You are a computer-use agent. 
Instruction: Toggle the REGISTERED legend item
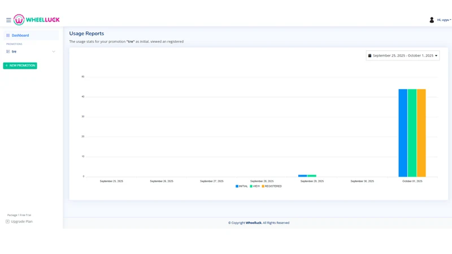tap(272, 186)
